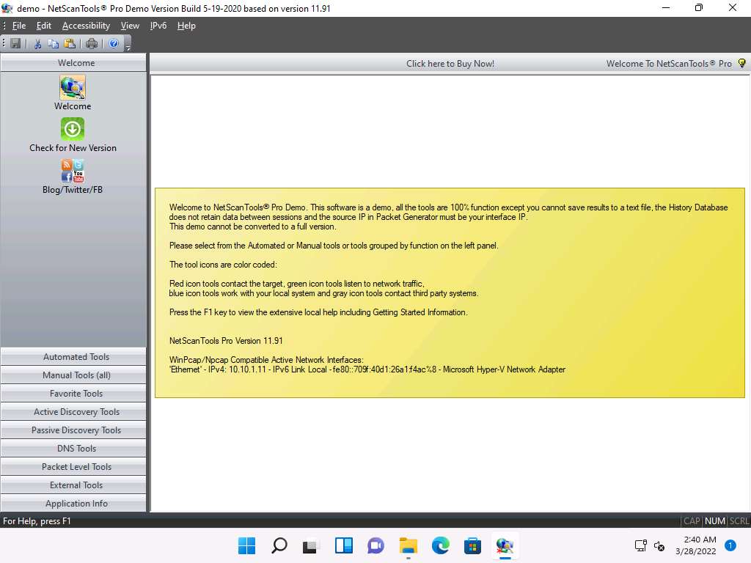
Task: Open the Application Info panel
Action: point(76,504)
